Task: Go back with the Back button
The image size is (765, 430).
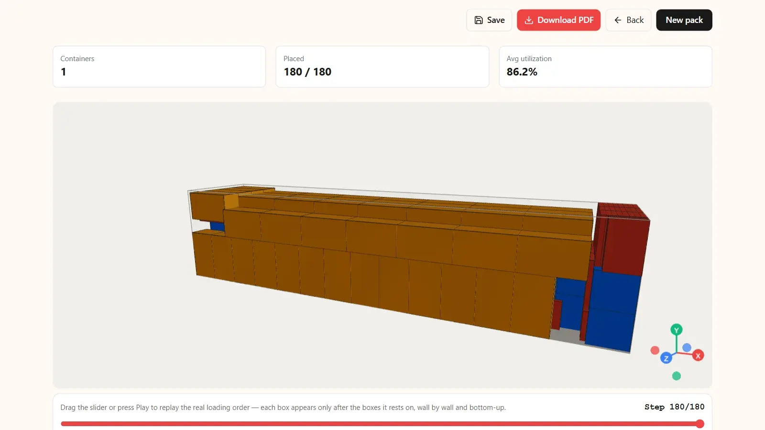Action: click(x=628, y=20)
